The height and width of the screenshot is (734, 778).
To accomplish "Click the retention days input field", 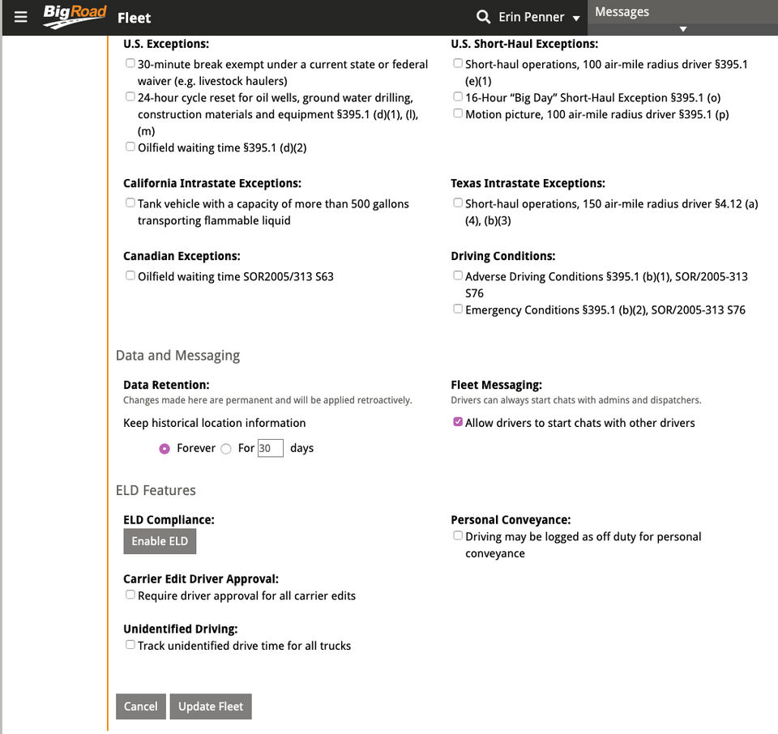I will click(x=271, y=448).
